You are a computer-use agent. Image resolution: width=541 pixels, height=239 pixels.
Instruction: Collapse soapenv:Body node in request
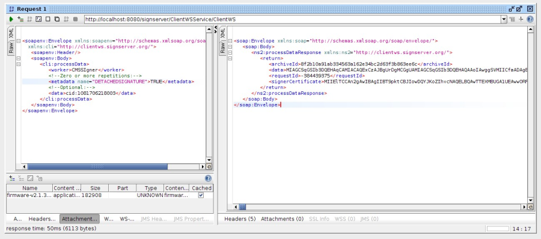click(19, 58)
